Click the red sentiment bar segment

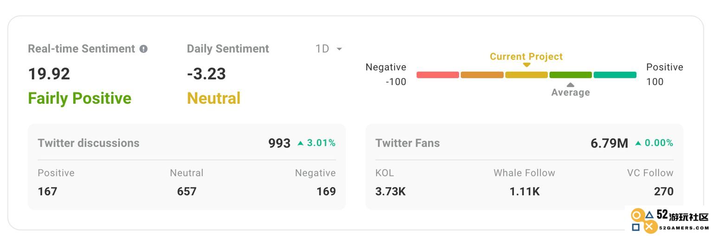tap(438, 75)
